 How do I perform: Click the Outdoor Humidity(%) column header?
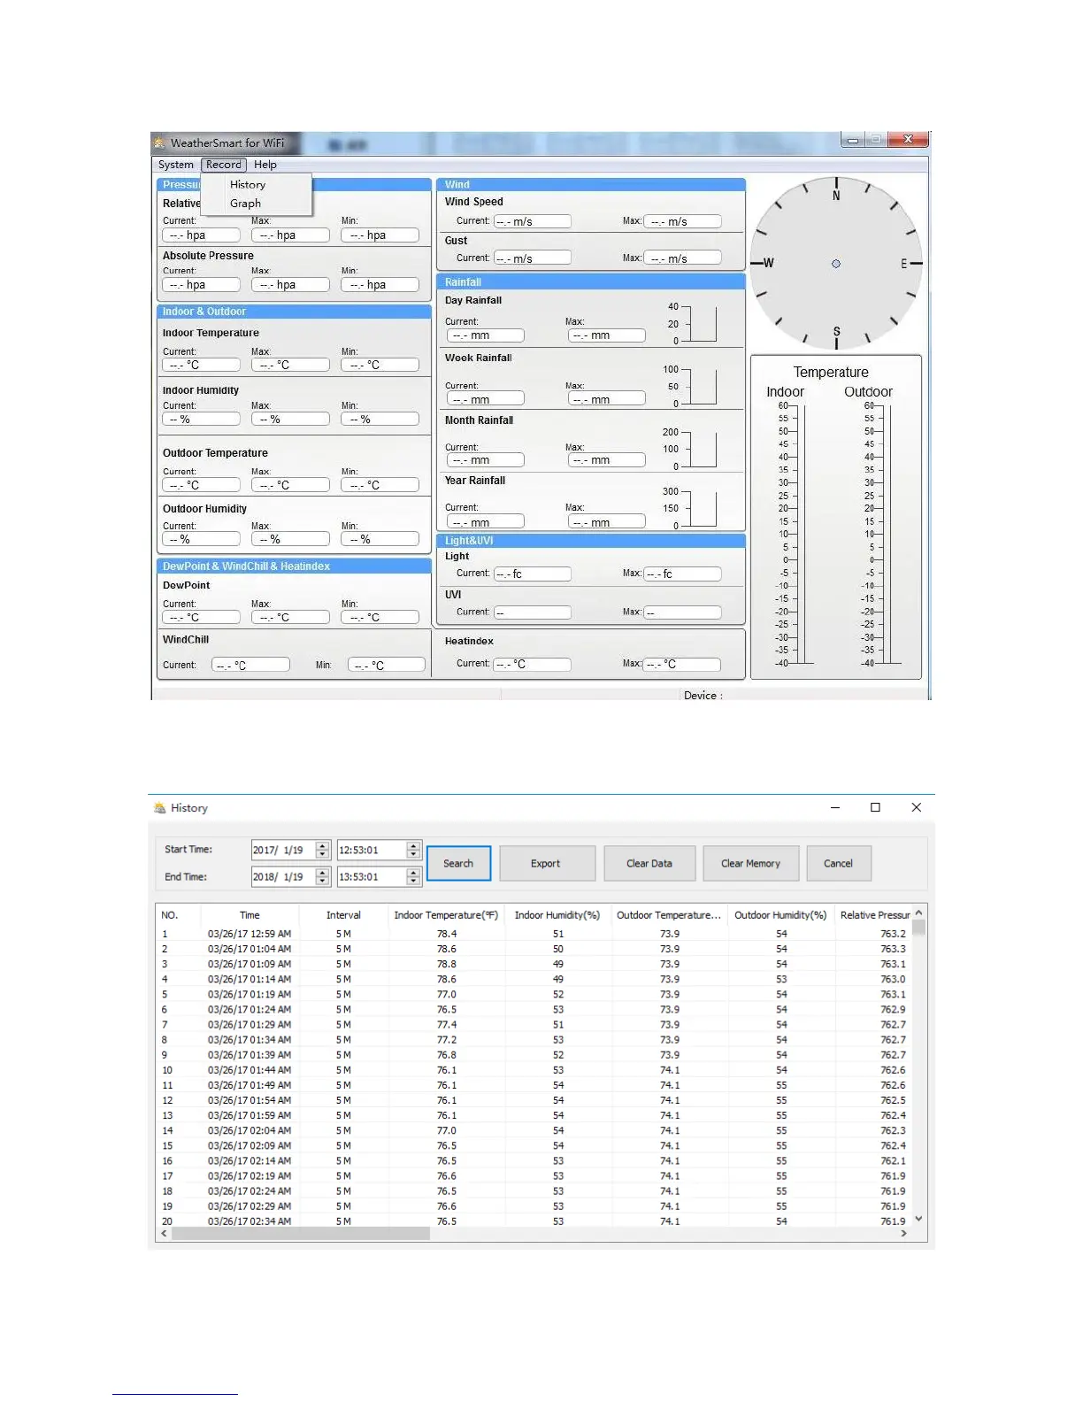[x=780, y=915]
